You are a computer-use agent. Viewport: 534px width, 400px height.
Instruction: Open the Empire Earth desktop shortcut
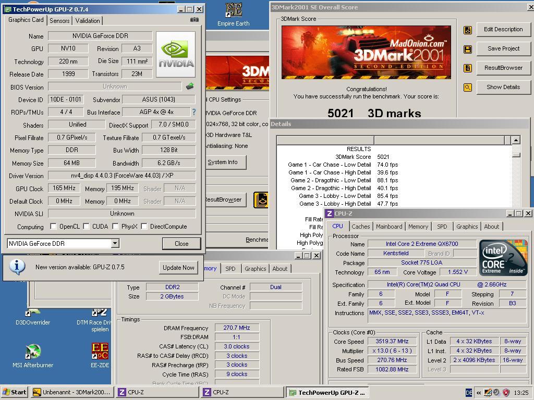click(x=233, y=14)
